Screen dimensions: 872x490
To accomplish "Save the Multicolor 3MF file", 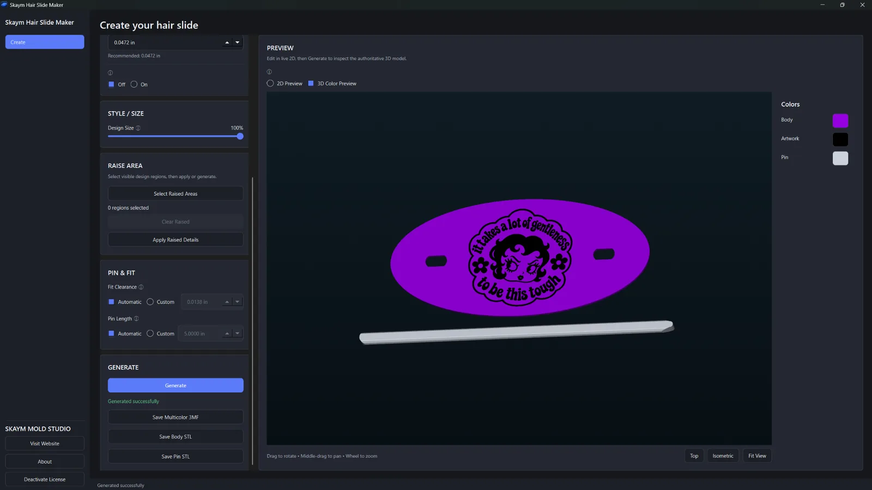I will click(x=175, y=418).
